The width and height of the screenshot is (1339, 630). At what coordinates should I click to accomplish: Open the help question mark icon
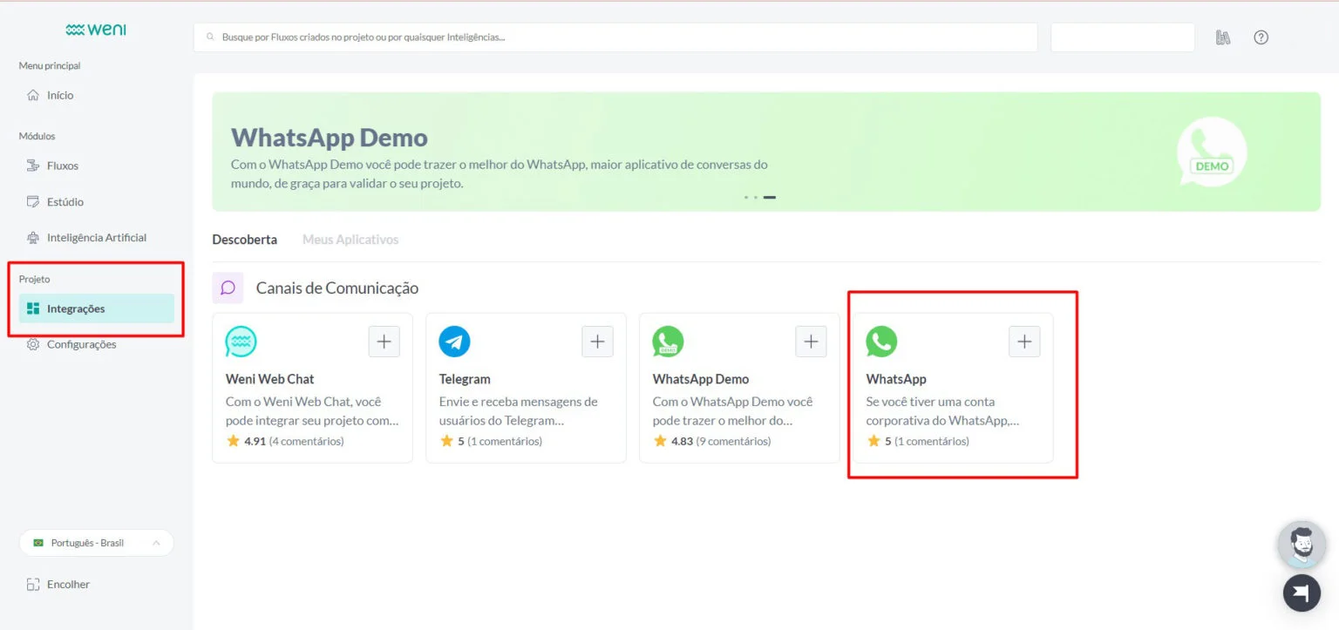coord(1261,37)
